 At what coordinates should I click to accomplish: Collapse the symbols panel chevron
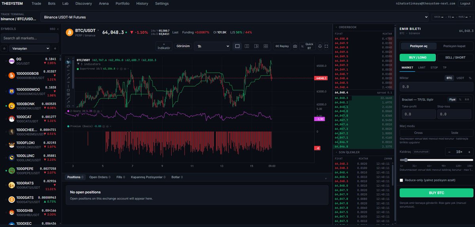coord(58,29)
